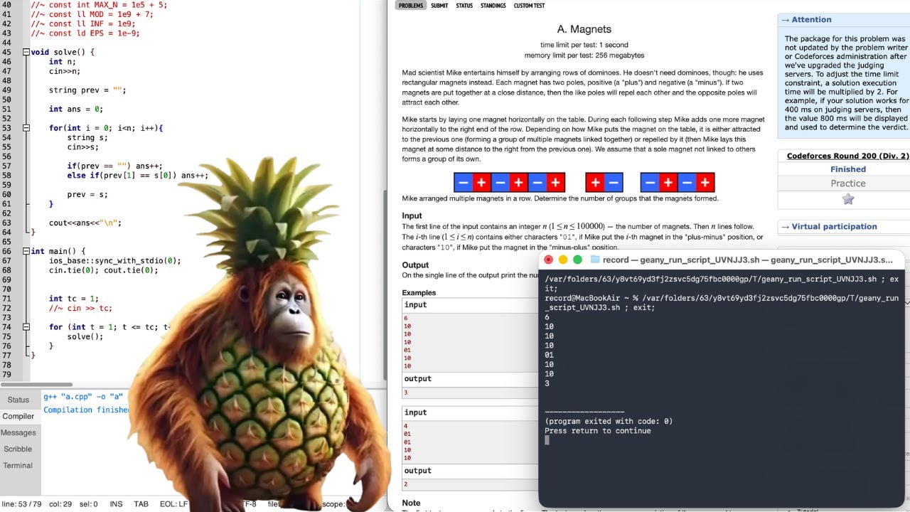Click the 'Input' section heading
The image size is (910, 512).
[x=412, y=215]
